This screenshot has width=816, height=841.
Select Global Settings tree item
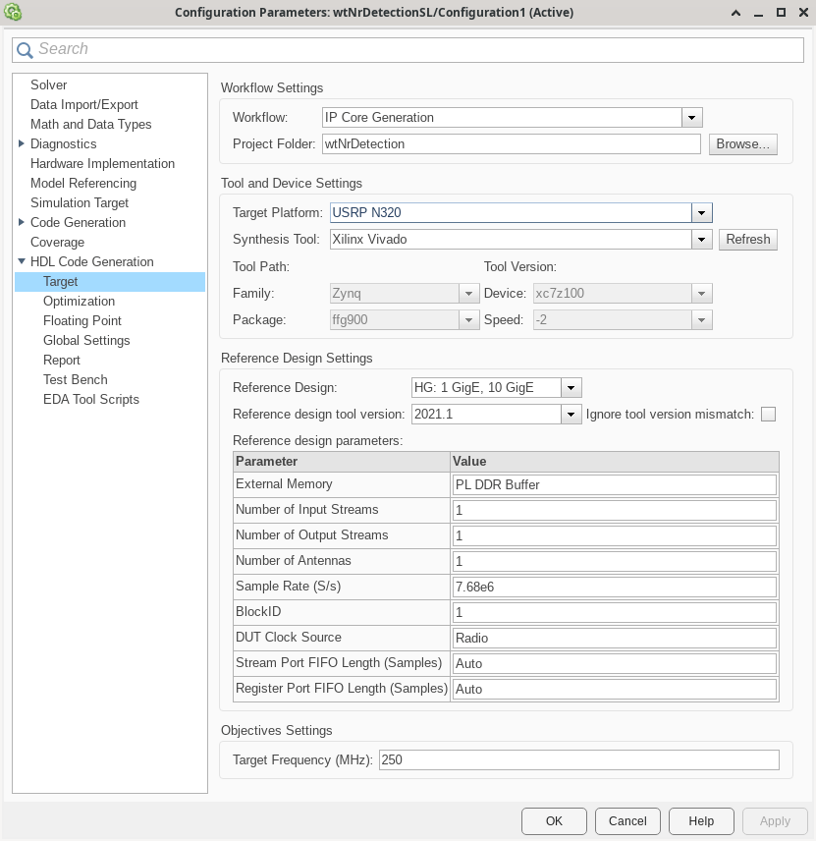coord(86,341)
